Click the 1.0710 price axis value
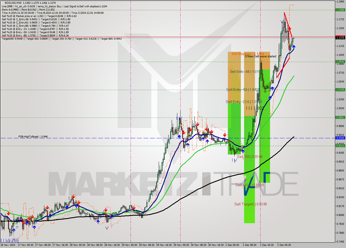This screenshot has width=346, height=248. pos(340,73)
